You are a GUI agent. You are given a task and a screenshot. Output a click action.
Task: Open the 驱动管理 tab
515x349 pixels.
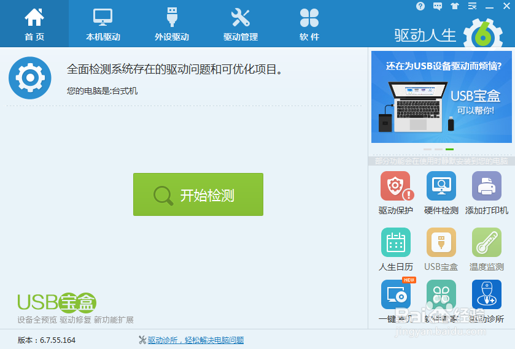point(241,24)
